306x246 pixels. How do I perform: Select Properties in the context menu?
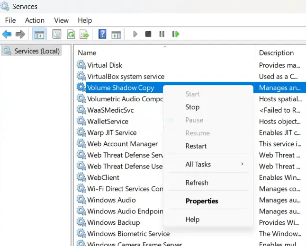point(202,201)
